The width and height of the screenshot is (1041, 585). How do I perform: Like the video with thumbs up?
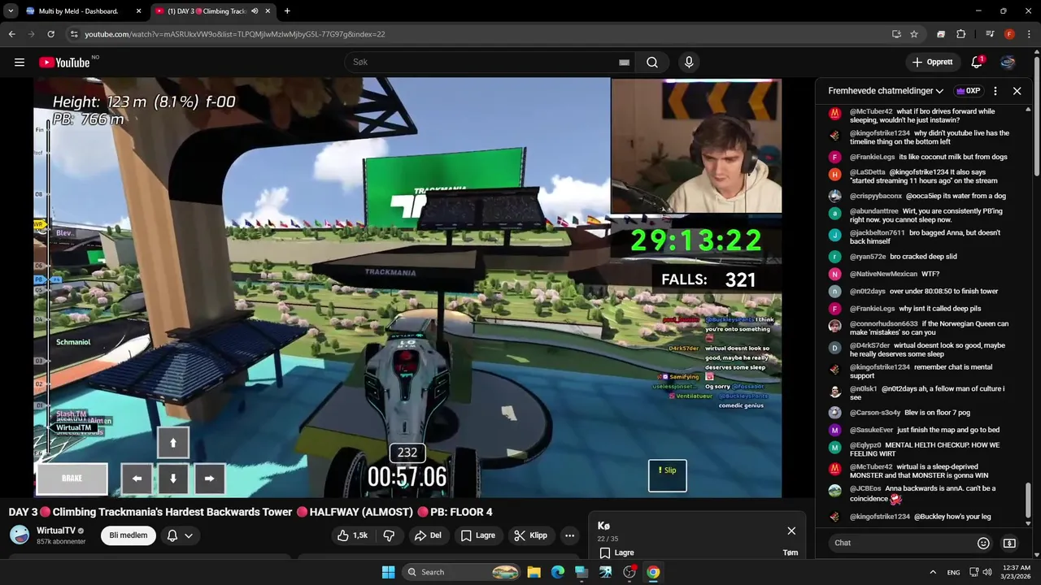pos(352,535)
